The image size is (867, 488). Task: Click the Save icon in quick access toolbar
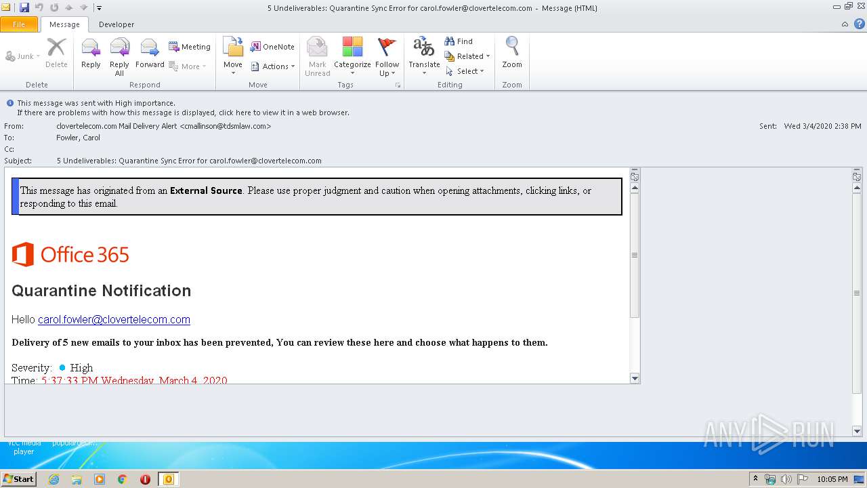pos(24,7)
